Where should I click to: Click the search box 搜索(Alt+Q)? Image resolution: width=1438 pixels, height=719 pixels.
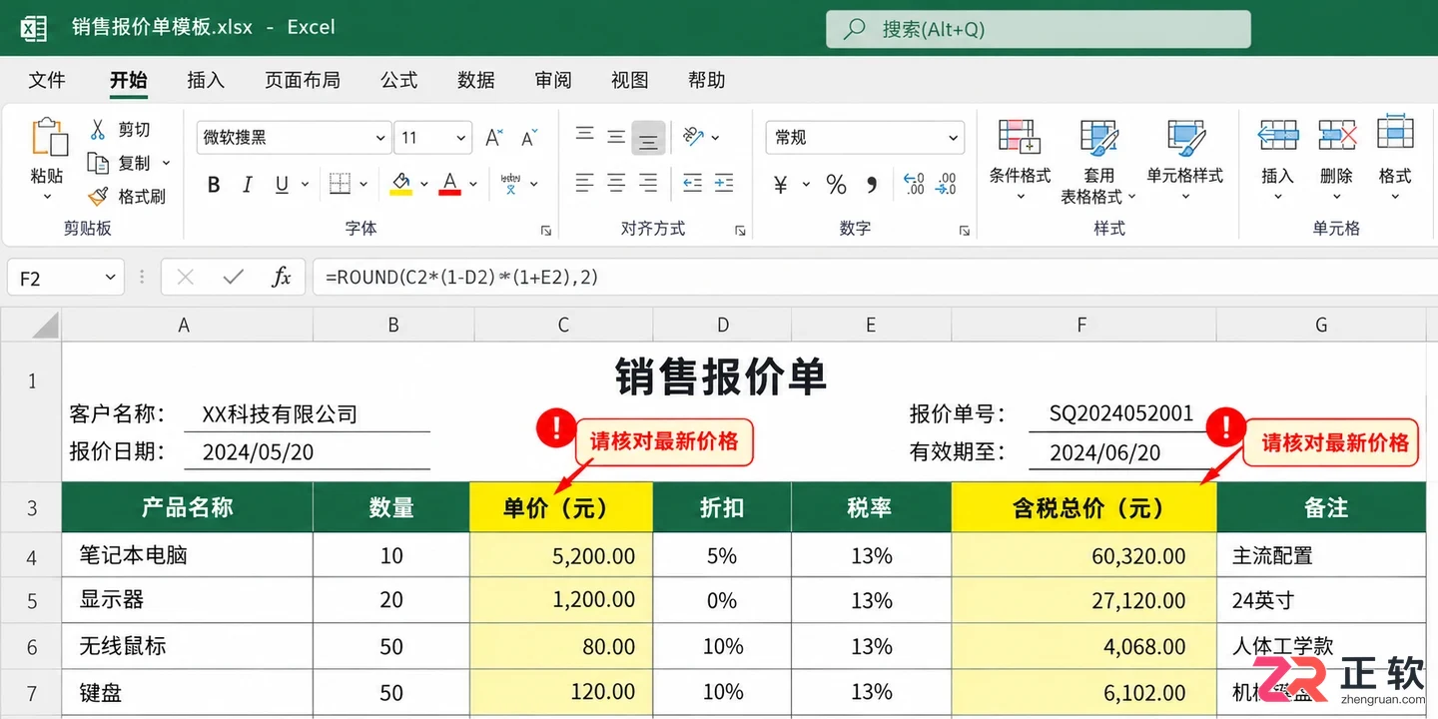[x=1039, y=29]
